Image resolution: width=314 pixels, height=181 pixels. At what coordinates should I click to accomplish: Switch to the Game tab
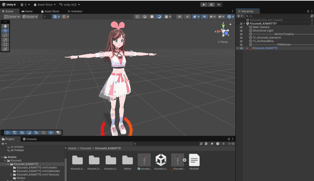tap(29, 11)
